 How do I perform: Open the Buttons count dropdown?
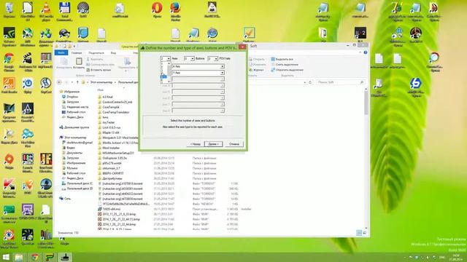[189, 58]
